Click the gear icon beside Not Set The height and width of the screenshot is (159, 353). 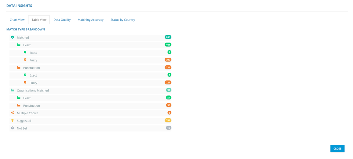click(13, 128)
